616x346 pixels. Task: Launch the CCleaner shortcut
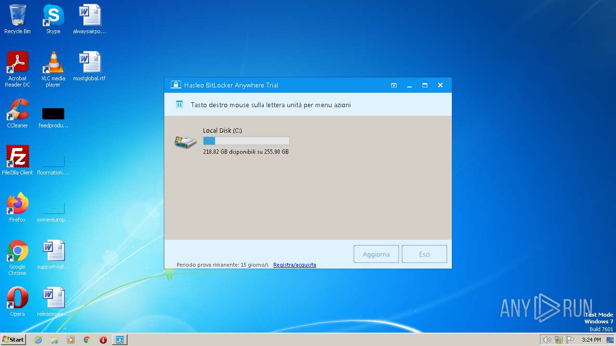[17, 113]
